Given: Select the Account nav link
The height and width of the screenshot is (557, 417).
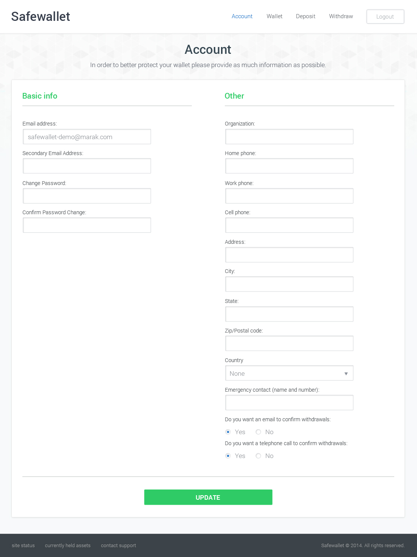Looking at the screenshot, I should coord(242,16).
